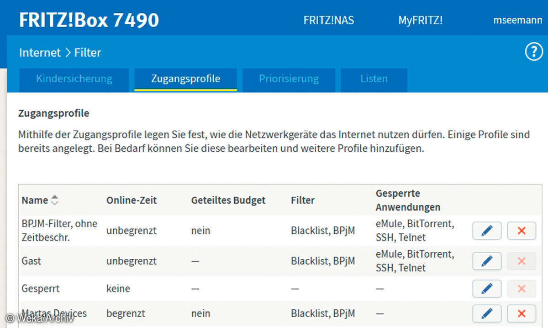Viewport: 548px width, 328px height.
Task: Click blocked applications text in BPJM-Filter row
Action: pyautogui.click(x=415, y=231)
